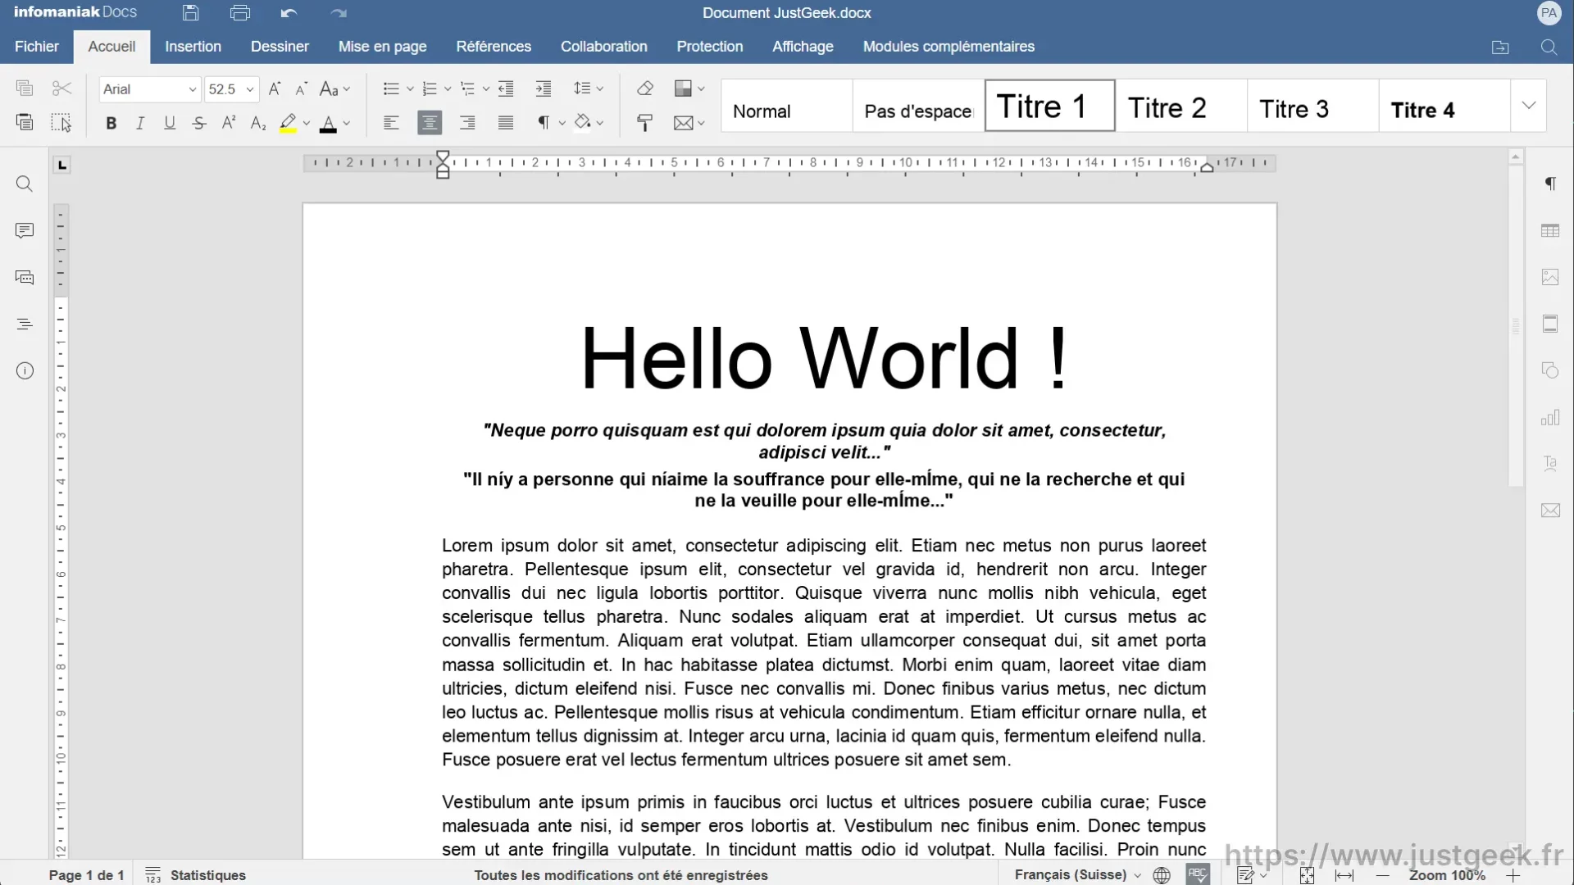1574x885 pixels.
Task: Increase the font size
Action: [x=275, y=88]
